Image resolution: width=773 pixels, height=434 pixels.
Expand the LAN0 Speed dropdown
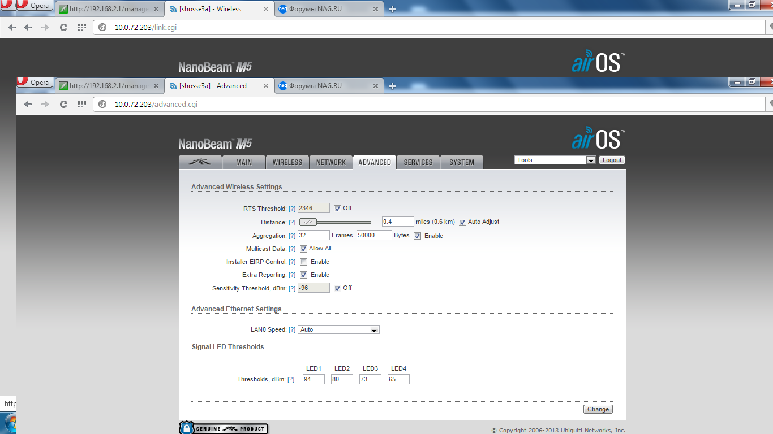click(x=338, y=329)
